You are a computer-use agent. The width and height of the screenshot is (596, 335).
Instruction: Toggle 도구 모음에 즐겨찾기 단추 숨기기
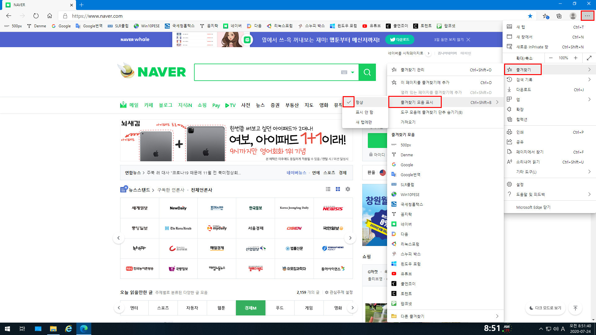tap(445, 112)
